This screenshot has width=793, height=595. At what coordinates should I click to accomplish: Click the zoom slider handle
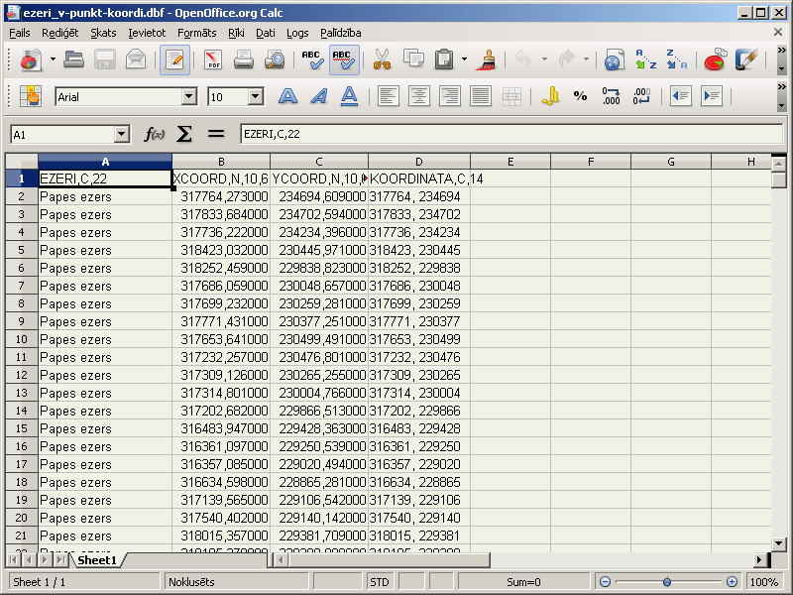point(667,582)
